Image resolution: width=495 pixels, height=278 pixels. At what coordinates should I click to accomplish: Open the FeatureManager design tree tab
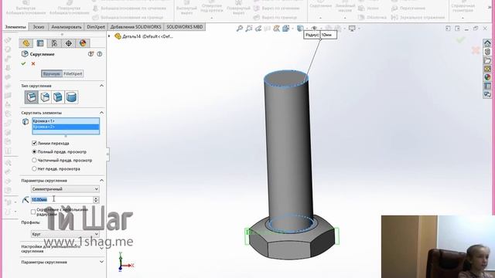click(26, 43)
